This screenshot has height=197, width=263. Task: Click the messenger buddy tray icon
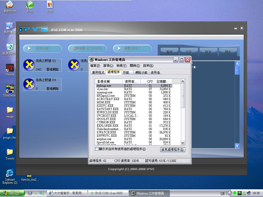coord(244,193)
